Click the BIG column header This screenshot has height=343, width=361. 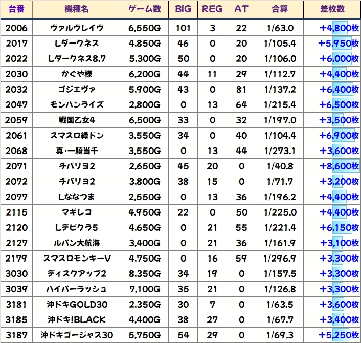(x=183, y=9)
